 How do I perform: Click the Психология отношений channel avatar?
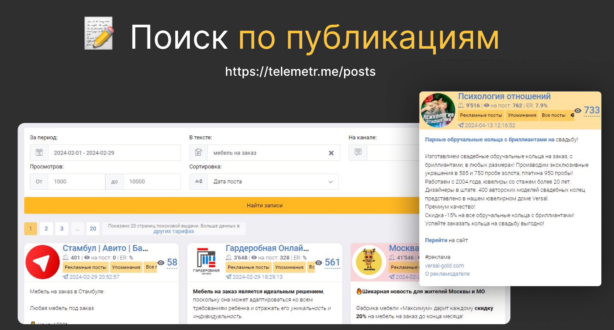(x=438, y=110)
